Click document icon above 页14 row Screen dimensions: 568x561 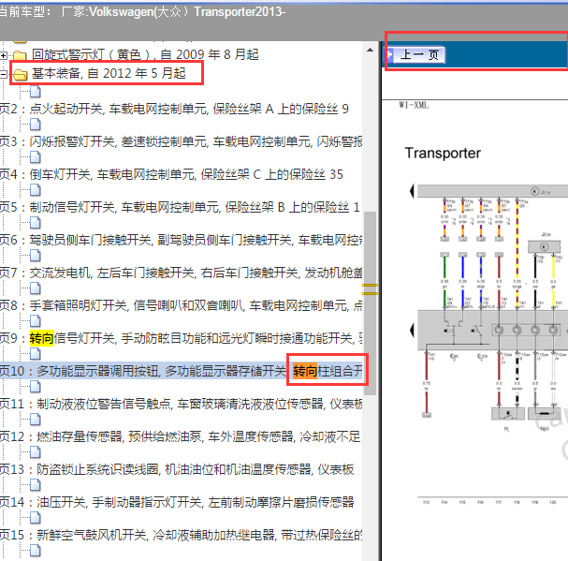tap(36, 485)
